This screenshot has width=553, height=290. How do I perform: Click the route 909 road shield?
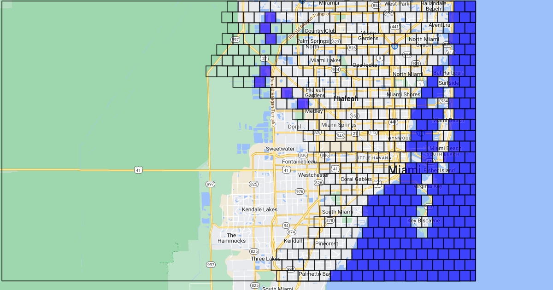point(416,64)
